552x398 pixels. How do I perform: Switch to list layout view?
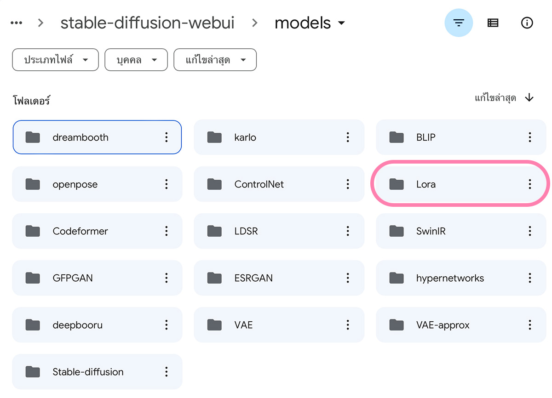(493, 23)
